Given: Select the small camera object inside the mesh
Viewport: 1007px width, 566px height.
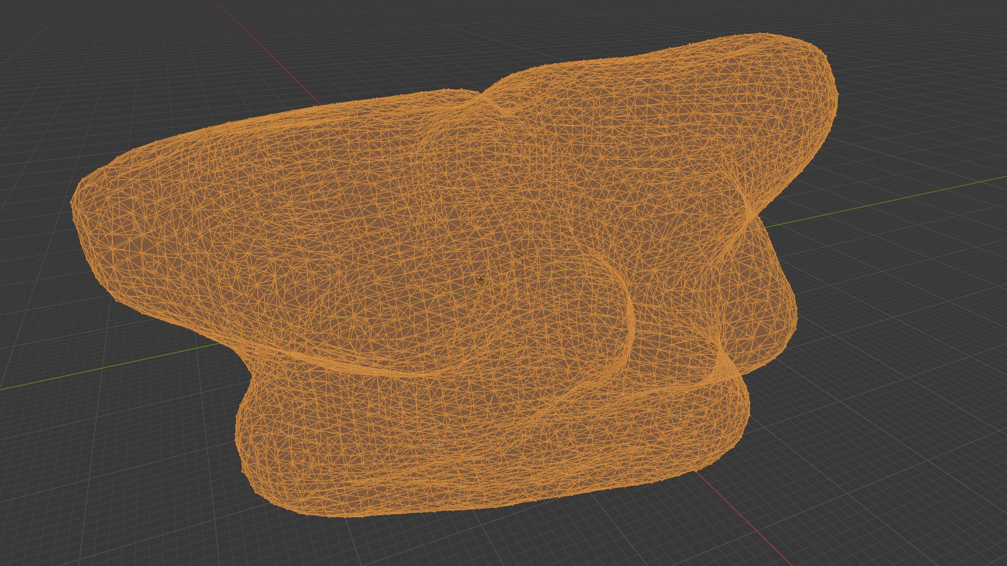Looking at the screenshot, I should 480,281.
